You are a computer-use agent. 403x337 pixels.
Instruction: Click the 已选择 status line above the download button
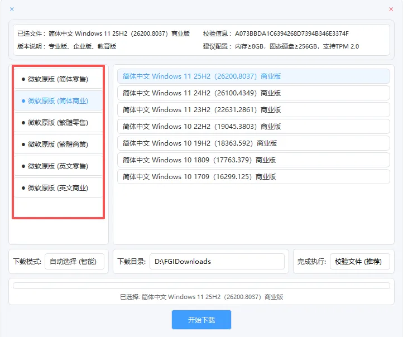201,297
